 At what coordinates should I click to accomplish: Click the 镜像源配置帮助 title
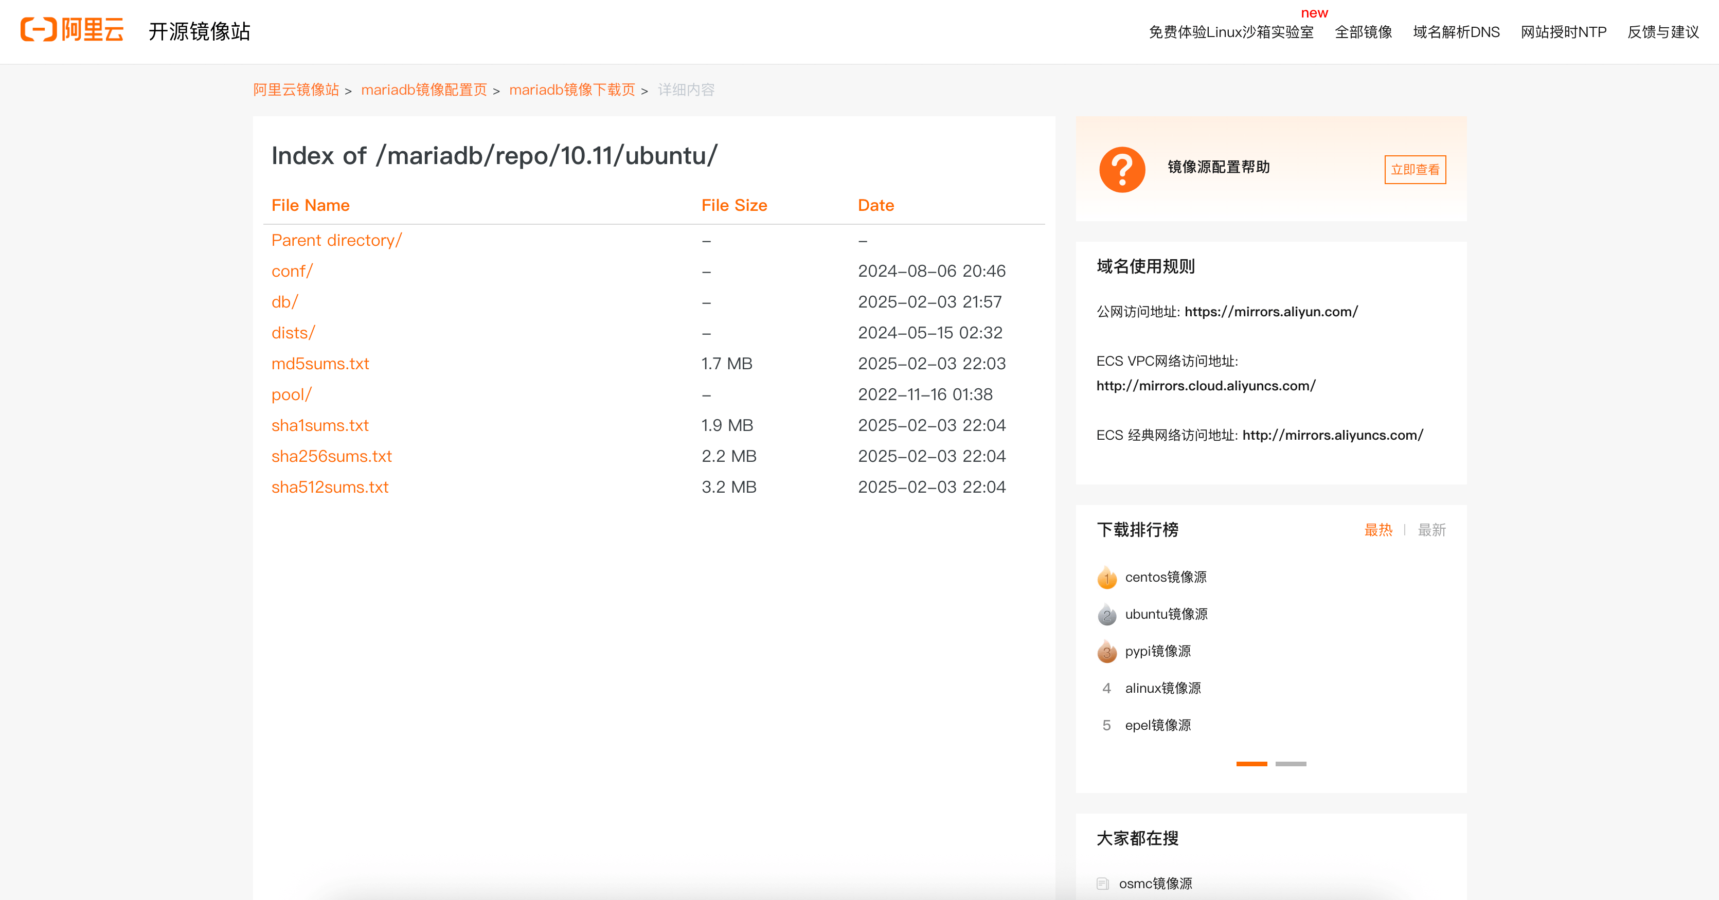[x=1219, y=167]
